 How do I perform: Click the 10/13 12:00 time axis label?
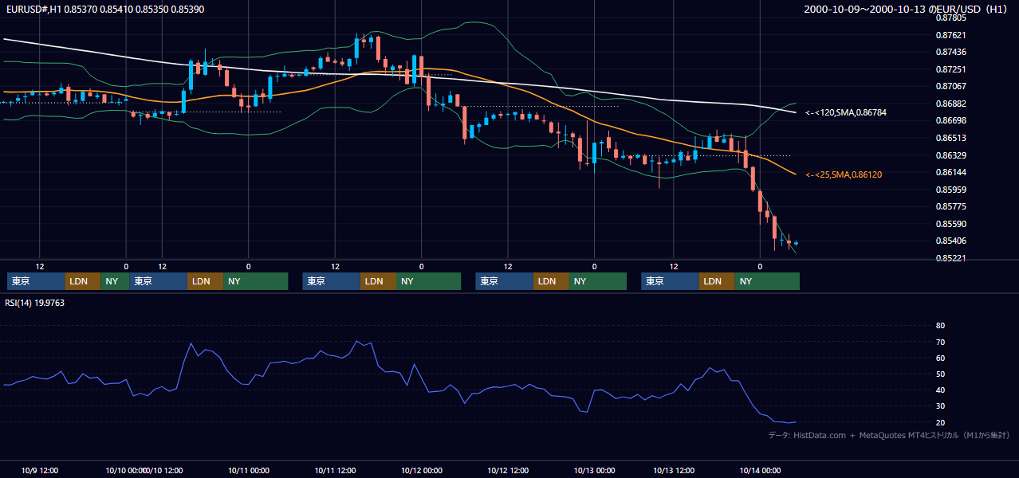(674, 470)
